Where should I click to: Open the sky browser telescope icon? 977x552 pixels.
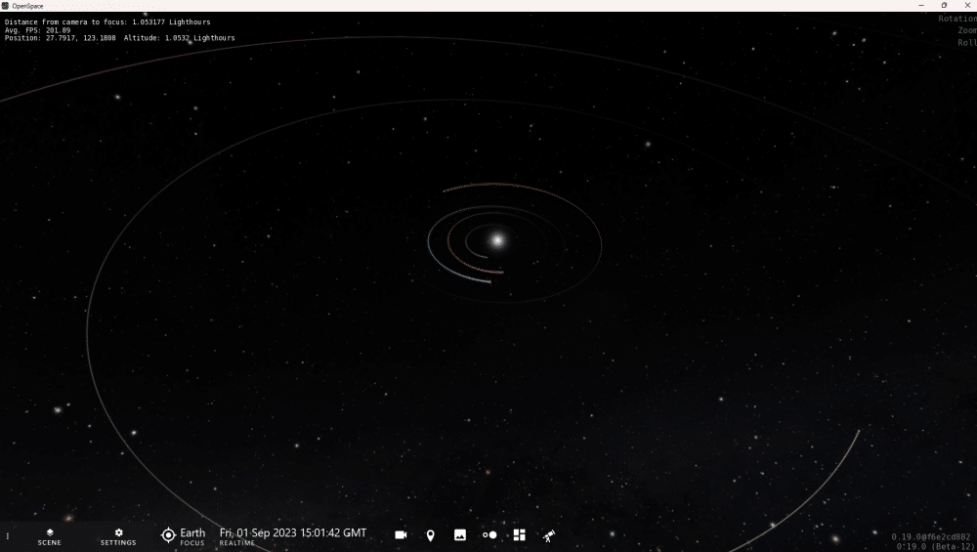tap(549, 535)
